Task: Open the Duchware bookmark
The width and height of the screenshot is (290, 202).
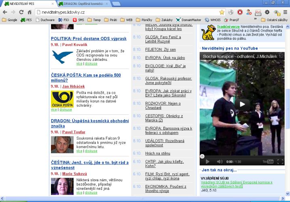Action: tap(45, 20)
